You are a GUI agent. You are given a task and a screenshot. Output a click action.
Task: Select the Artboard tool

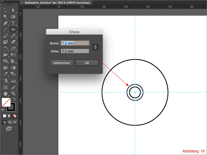point(5,87)
